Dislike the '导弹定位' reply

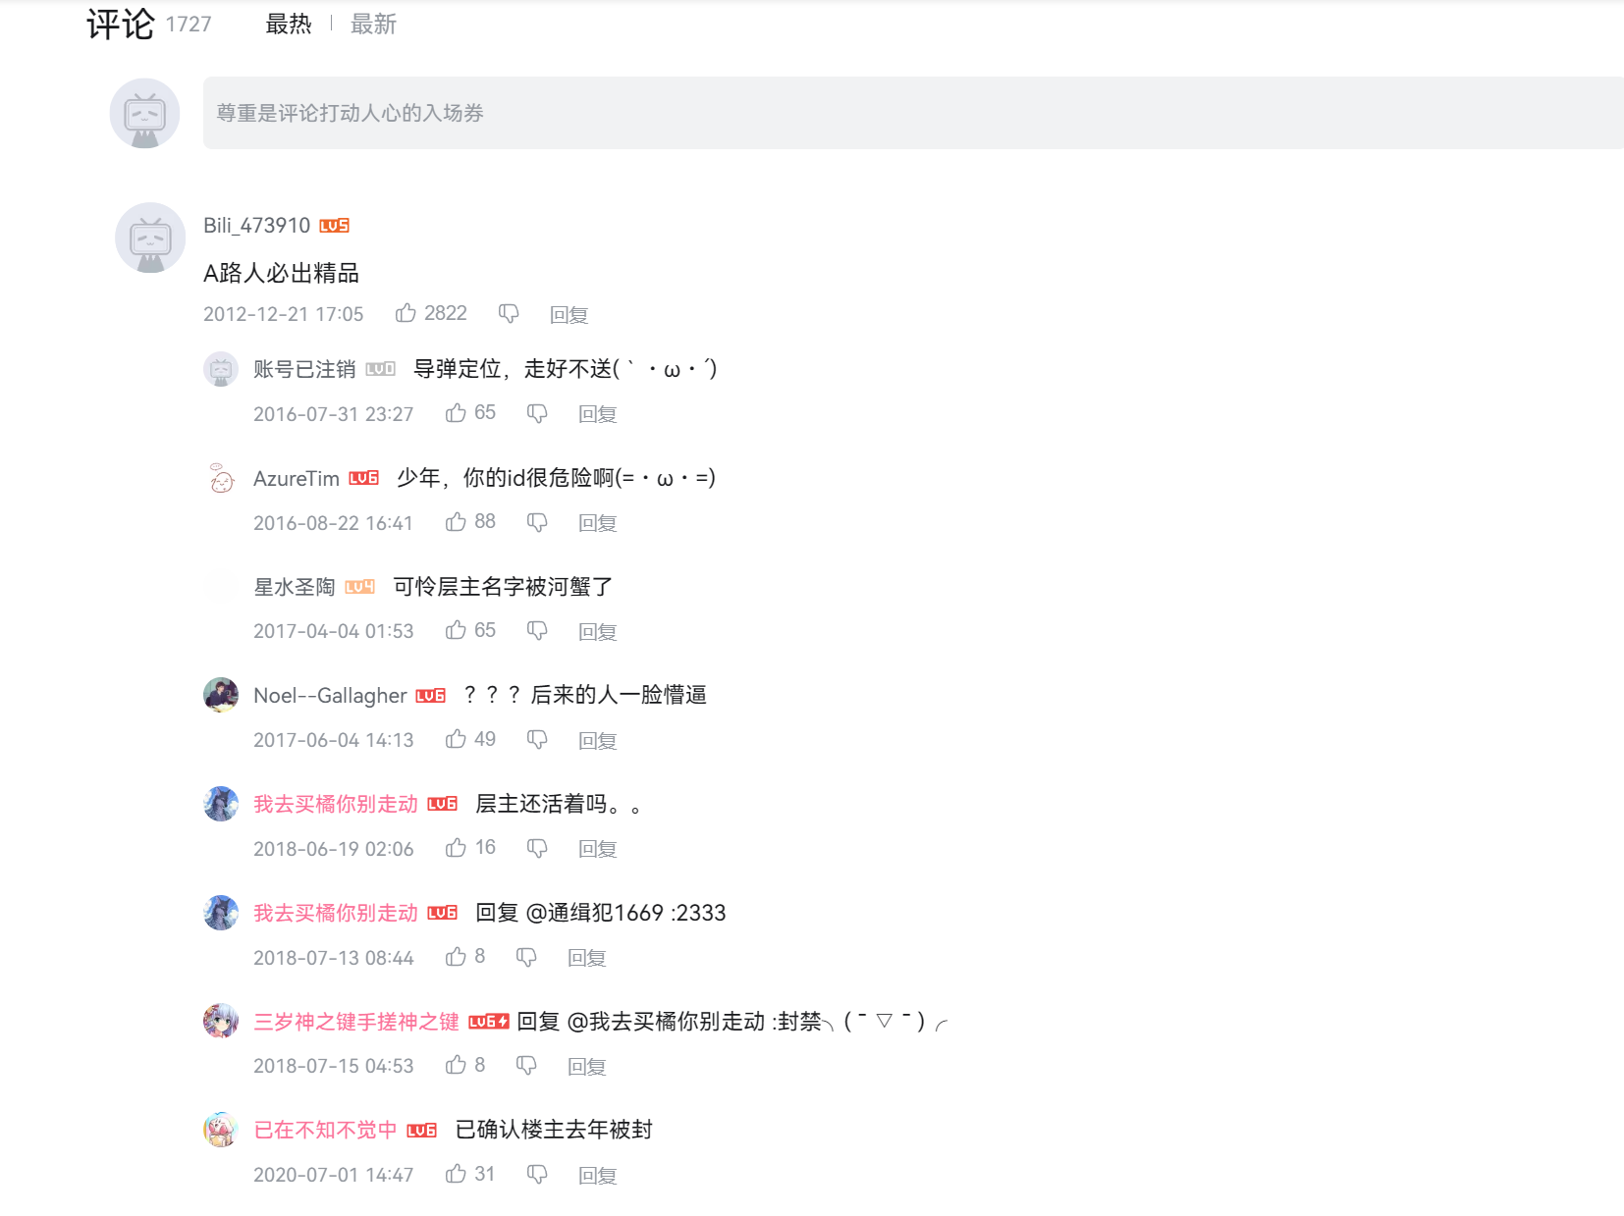537,413
